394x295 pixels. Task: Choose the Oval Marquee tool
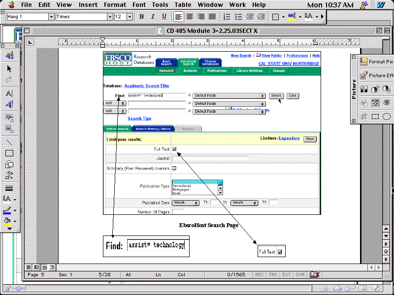(x=387, y=117)
